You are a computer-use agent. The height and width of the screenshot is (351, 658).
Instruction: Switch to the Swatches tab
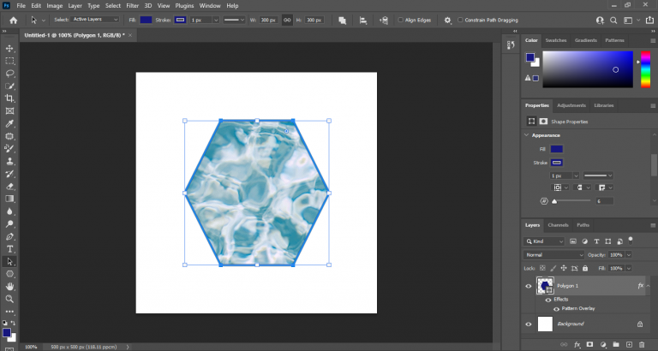point(556,40)
